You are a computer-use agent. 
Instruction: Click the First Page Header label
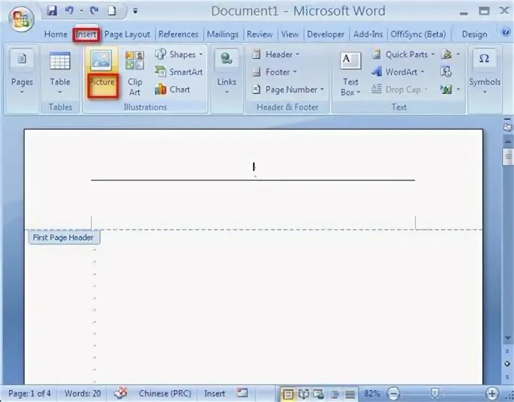point(64,237)
